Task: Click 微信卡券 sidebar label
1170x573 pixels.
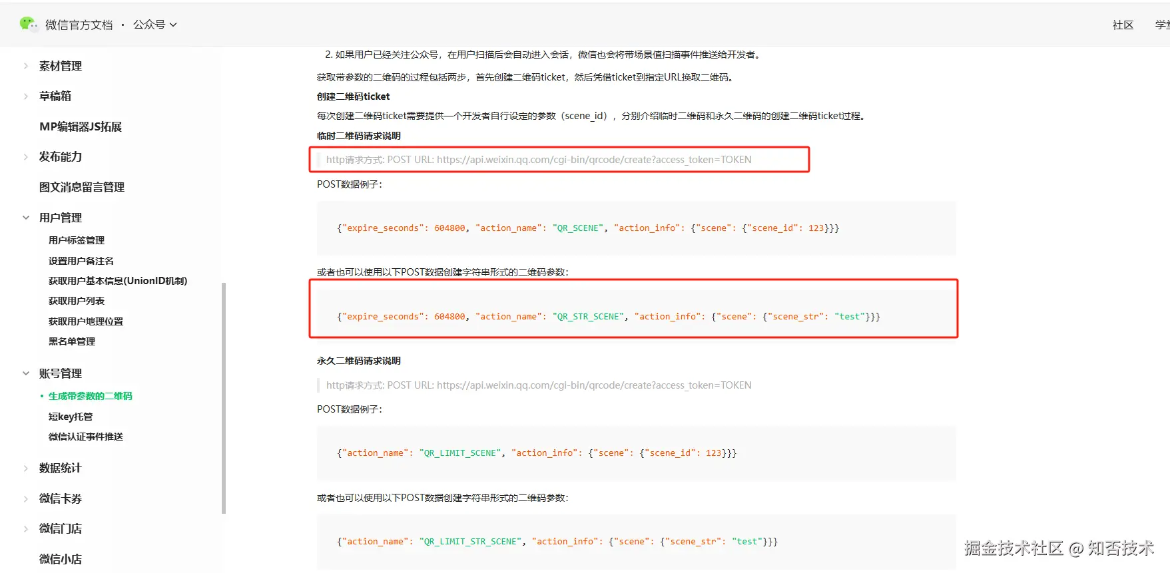Action: [61, 498]
